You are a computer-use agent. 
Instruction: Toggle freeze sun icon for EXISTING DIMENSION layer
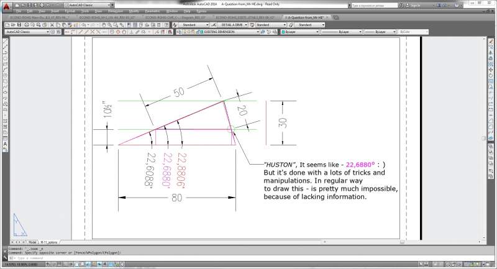pyautogui.click(x=189, y=32)
